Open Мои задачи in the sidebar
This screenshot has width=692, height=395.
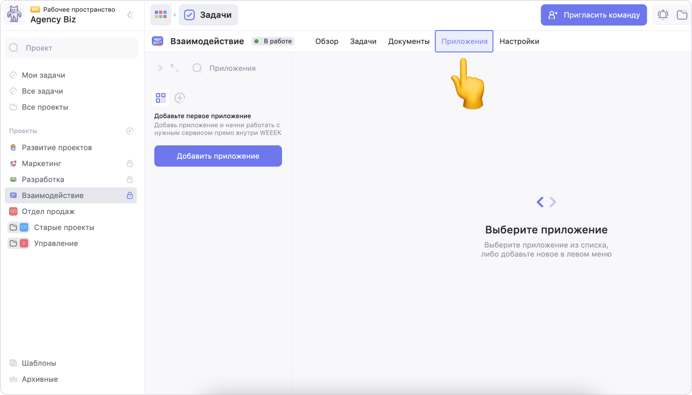click(43, 75)
